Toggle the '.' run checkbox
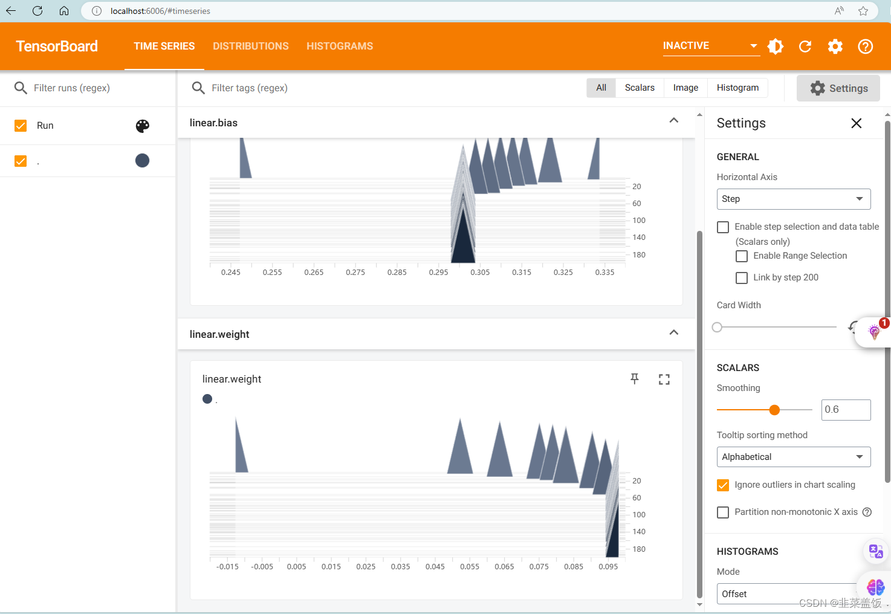 click(x=21, y=161)
